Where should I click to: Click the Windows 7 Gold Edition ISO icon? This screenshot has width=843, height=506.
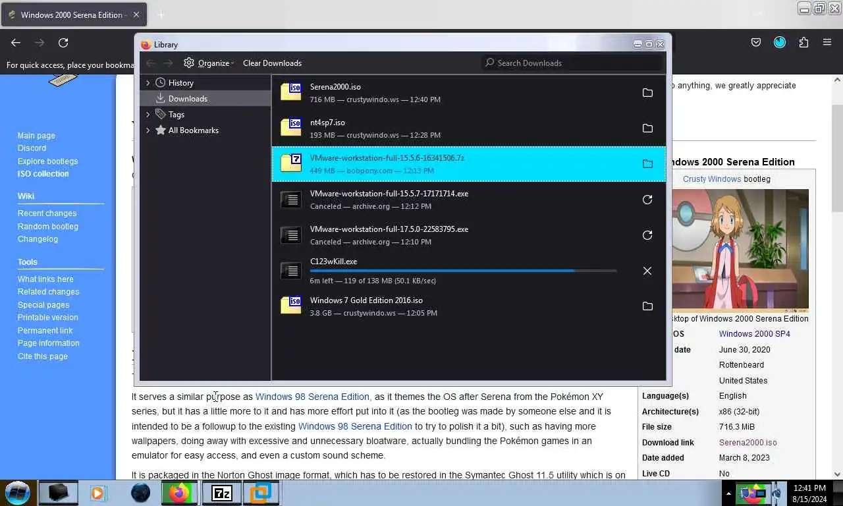click(291, 305)
